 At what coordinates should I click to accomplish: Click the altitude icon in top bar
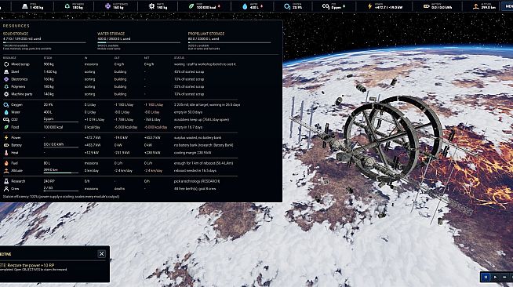coord(475,6)
